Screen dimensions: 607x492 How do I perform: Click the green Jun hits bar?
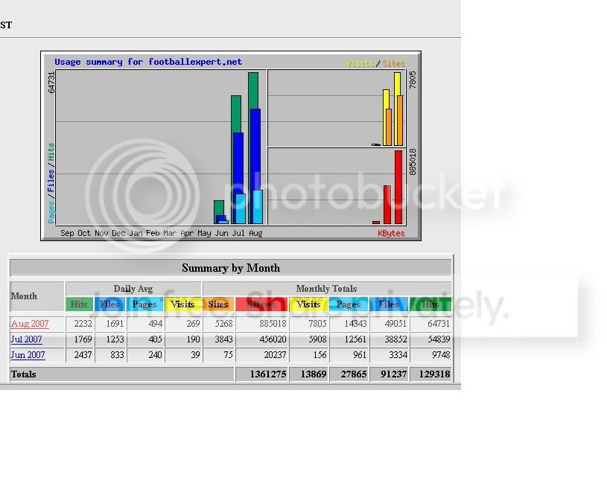pyautogui.click(x=219, y=208)
